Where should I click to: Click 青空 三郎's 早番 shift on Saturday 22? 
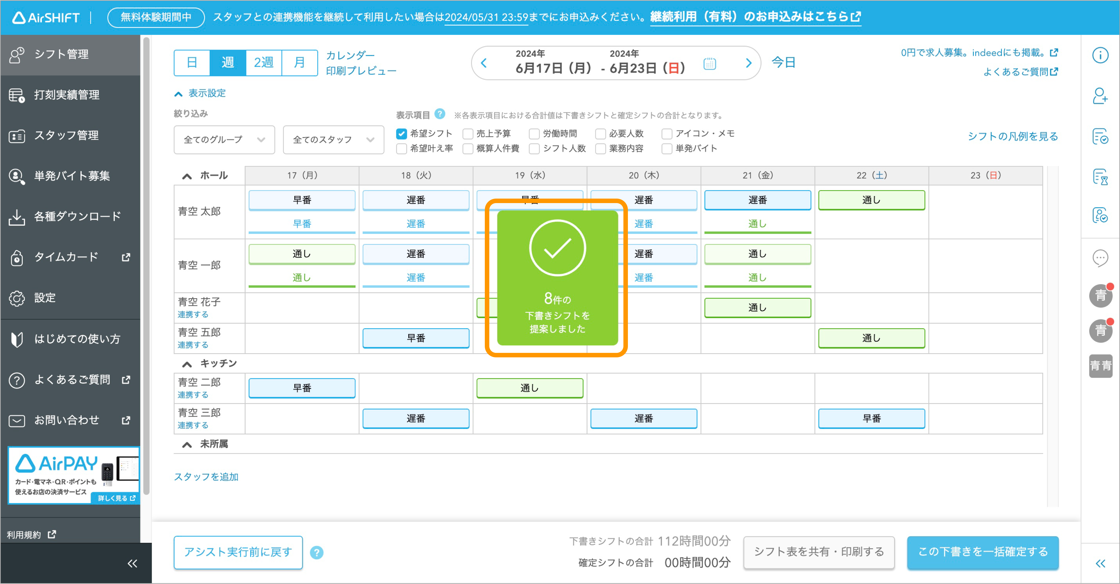coord(871,419)
